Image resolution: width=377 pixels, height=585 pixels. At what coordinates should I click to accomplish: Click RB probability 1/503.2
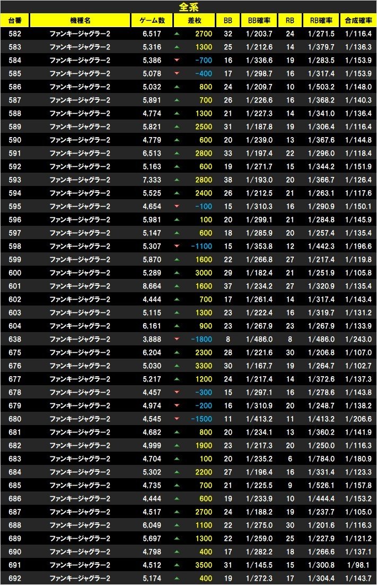321,87
